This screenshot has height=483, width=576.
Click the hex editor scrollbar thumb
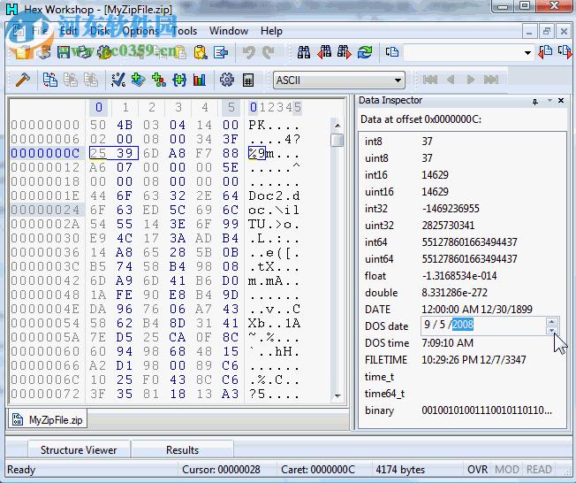click(x=337, y=140)
